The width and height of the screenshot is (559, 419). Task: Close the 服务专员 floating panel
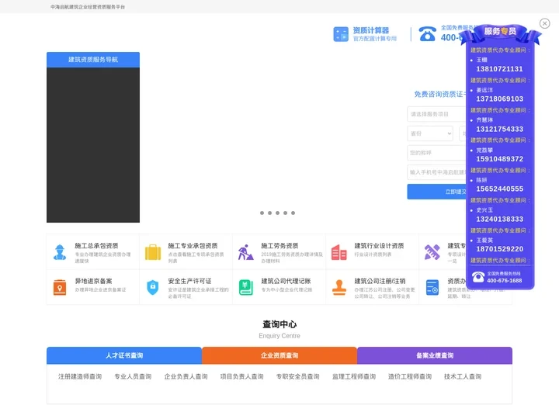(544, 23)
